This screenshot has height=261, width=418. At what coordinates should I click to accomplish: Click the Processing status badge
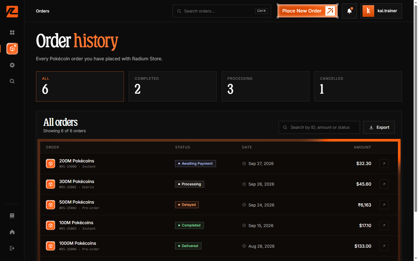tap(190, 184)
